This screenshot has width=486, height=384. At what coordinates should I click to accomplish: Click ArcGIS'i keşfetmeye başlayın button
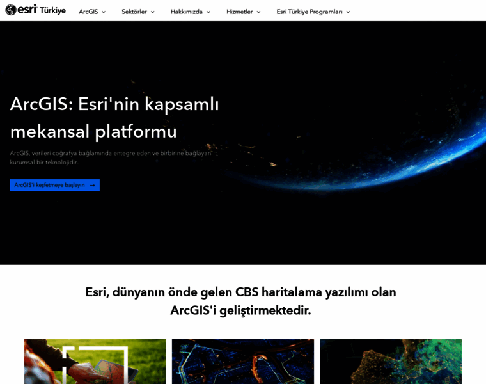pyautogui.click(x=55, y=185)
